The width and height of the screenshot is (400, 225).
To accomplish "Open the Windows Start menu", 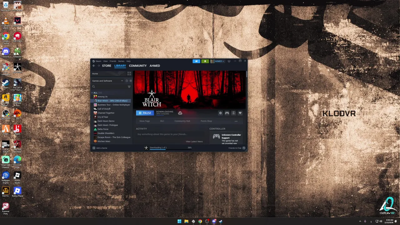I will pyautogui.click(x=179, y=221).
